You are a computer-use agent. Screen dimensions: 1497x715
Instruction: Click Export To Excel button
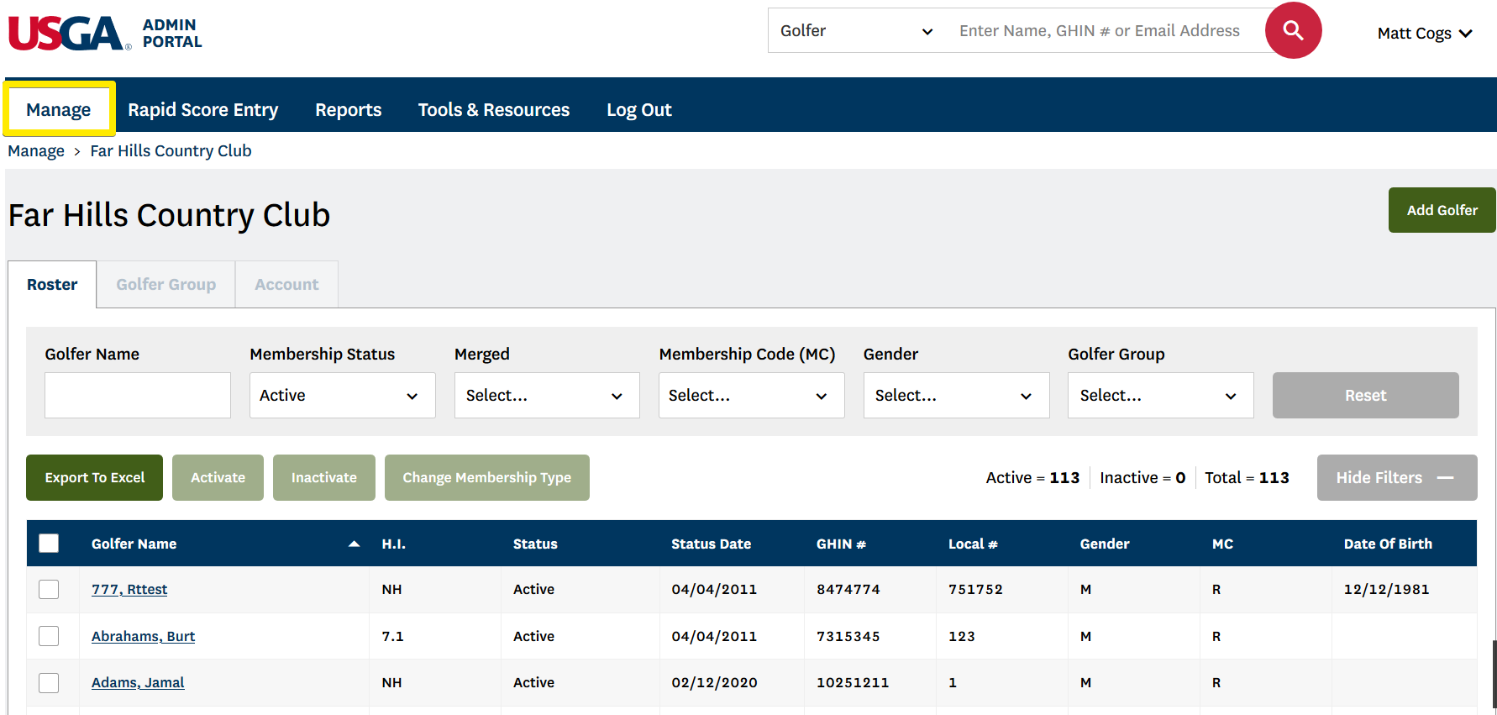coord(94,478)
